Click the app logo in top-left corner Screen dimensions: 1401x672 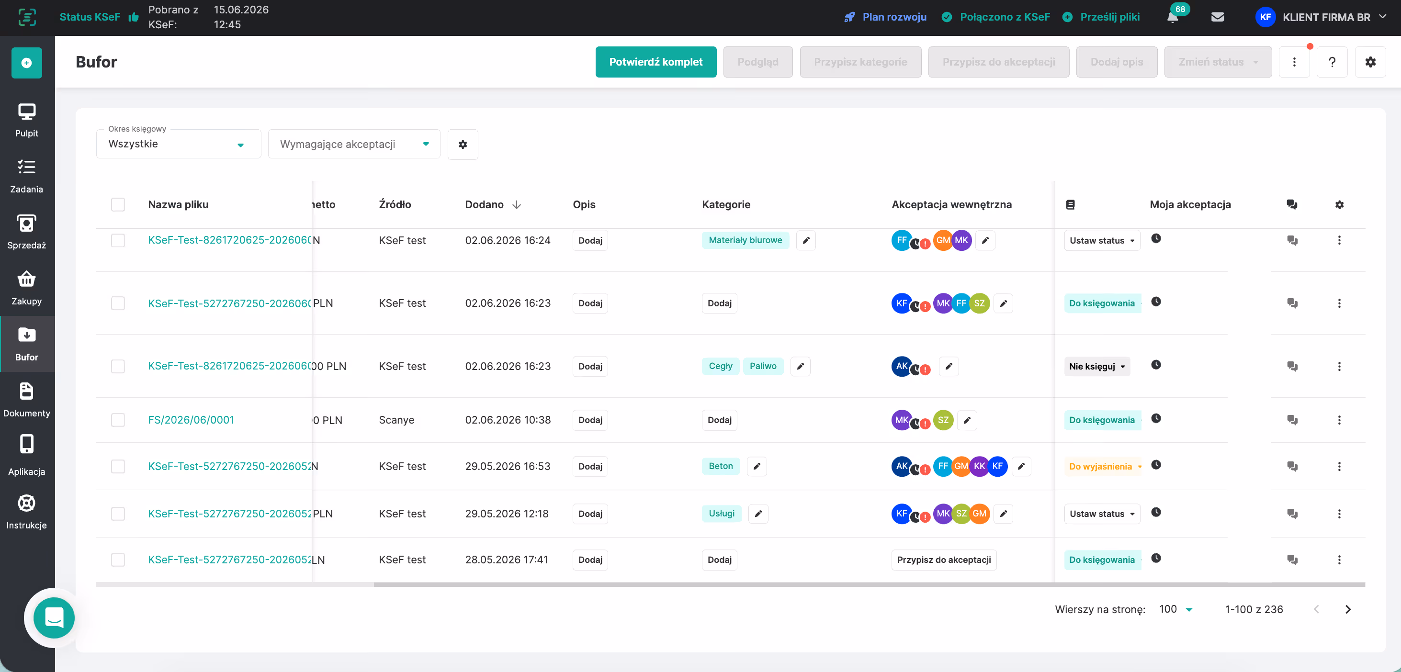click(x=27, y=17)
